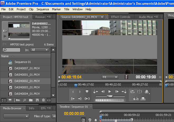The width and height of the screenshot is (174, 122).
Task: Select clip DASH0007_01.MOV
Action: pyautogui.click(x=26, y=68)
